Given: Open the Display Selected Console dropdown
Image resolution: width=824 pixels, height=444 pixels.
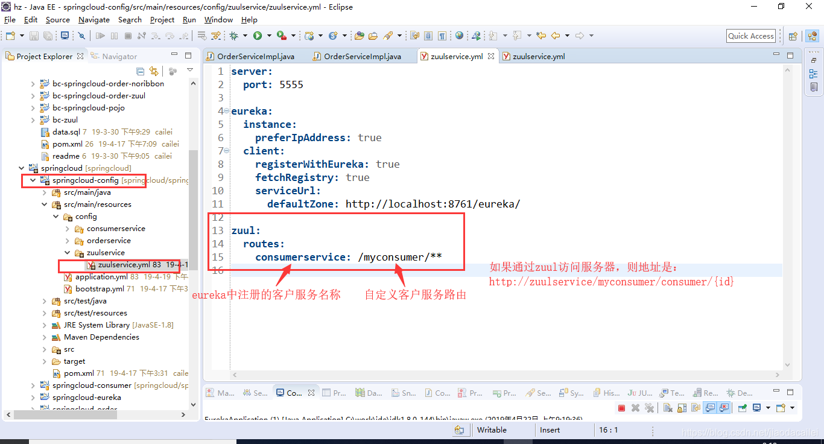Looking at the screenshot, I should click(x=768, y=408).
